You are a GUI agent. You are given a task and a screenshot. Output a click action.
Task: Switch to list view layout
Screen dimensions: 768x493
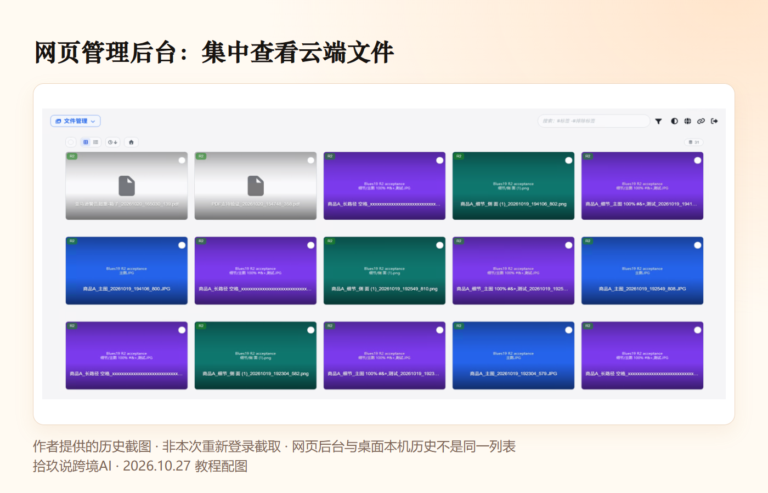[x=96, y=142]
